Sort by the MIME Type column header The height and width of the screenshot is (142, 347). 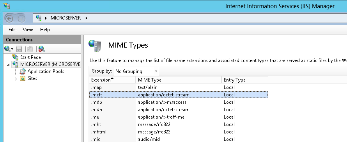click(179, 80)
